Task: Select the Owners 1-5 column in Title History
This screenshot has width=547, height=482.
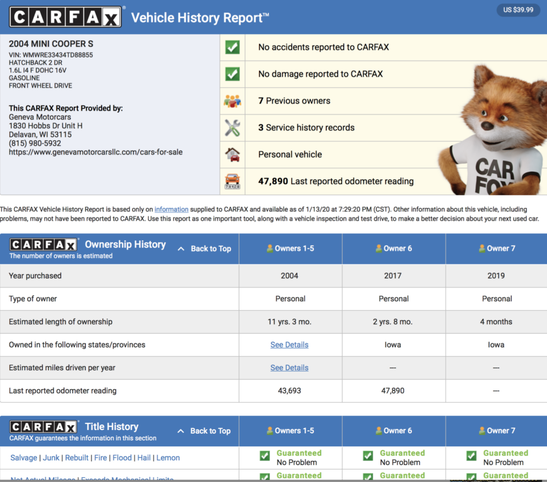Action: pyautogui.click(x=290, y=431)
